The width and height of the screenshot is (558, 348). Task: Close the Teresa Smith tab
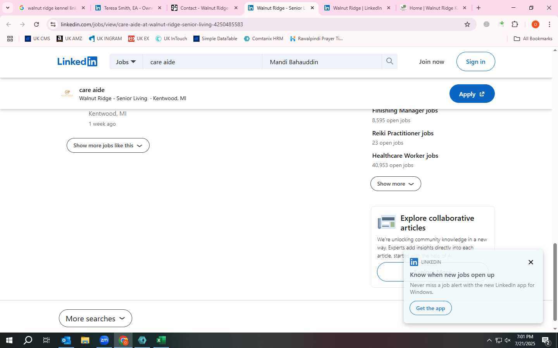159,8
